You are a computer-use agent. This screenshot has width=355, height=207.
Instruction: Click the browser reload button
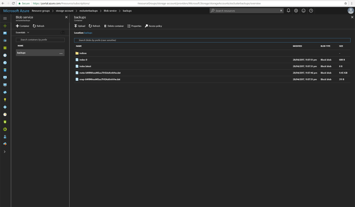click(x=13, y=4)
